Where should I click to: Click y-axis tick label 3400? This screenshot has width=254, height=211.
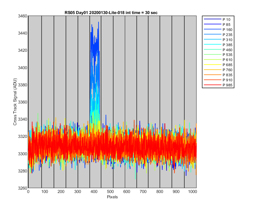pyautogui.click(x=23, y=68)
